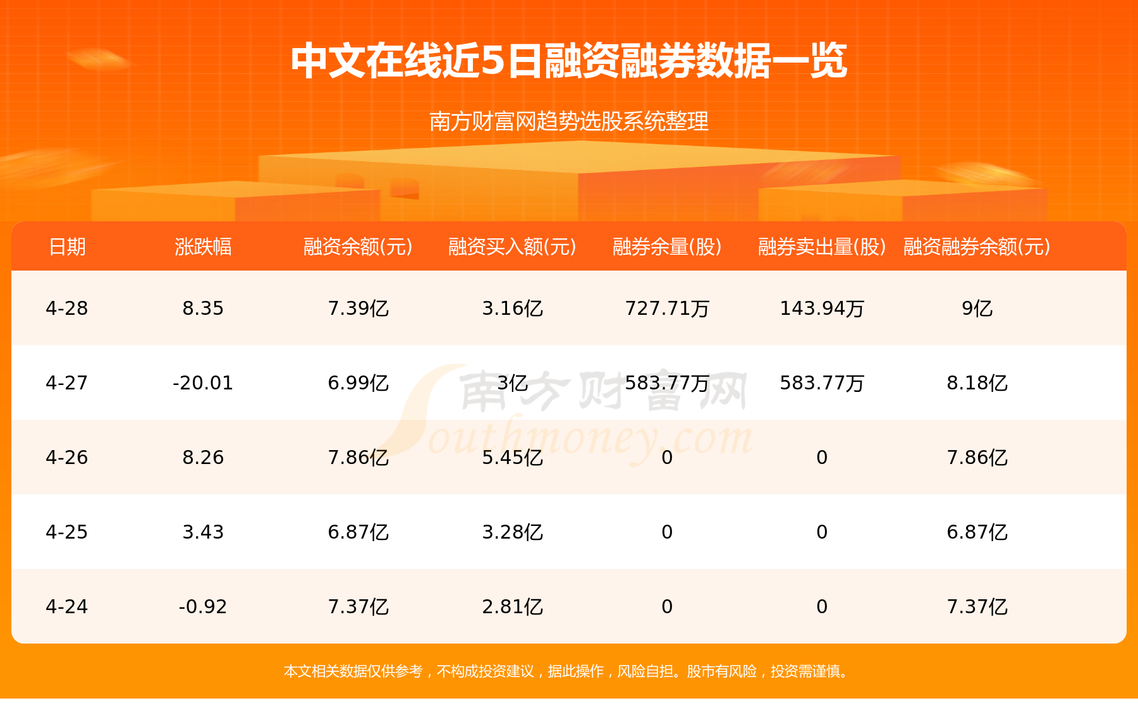This screenshot has height=727, width=1138.
Task: Click the date cell 4-26
Action: [67, 457]
